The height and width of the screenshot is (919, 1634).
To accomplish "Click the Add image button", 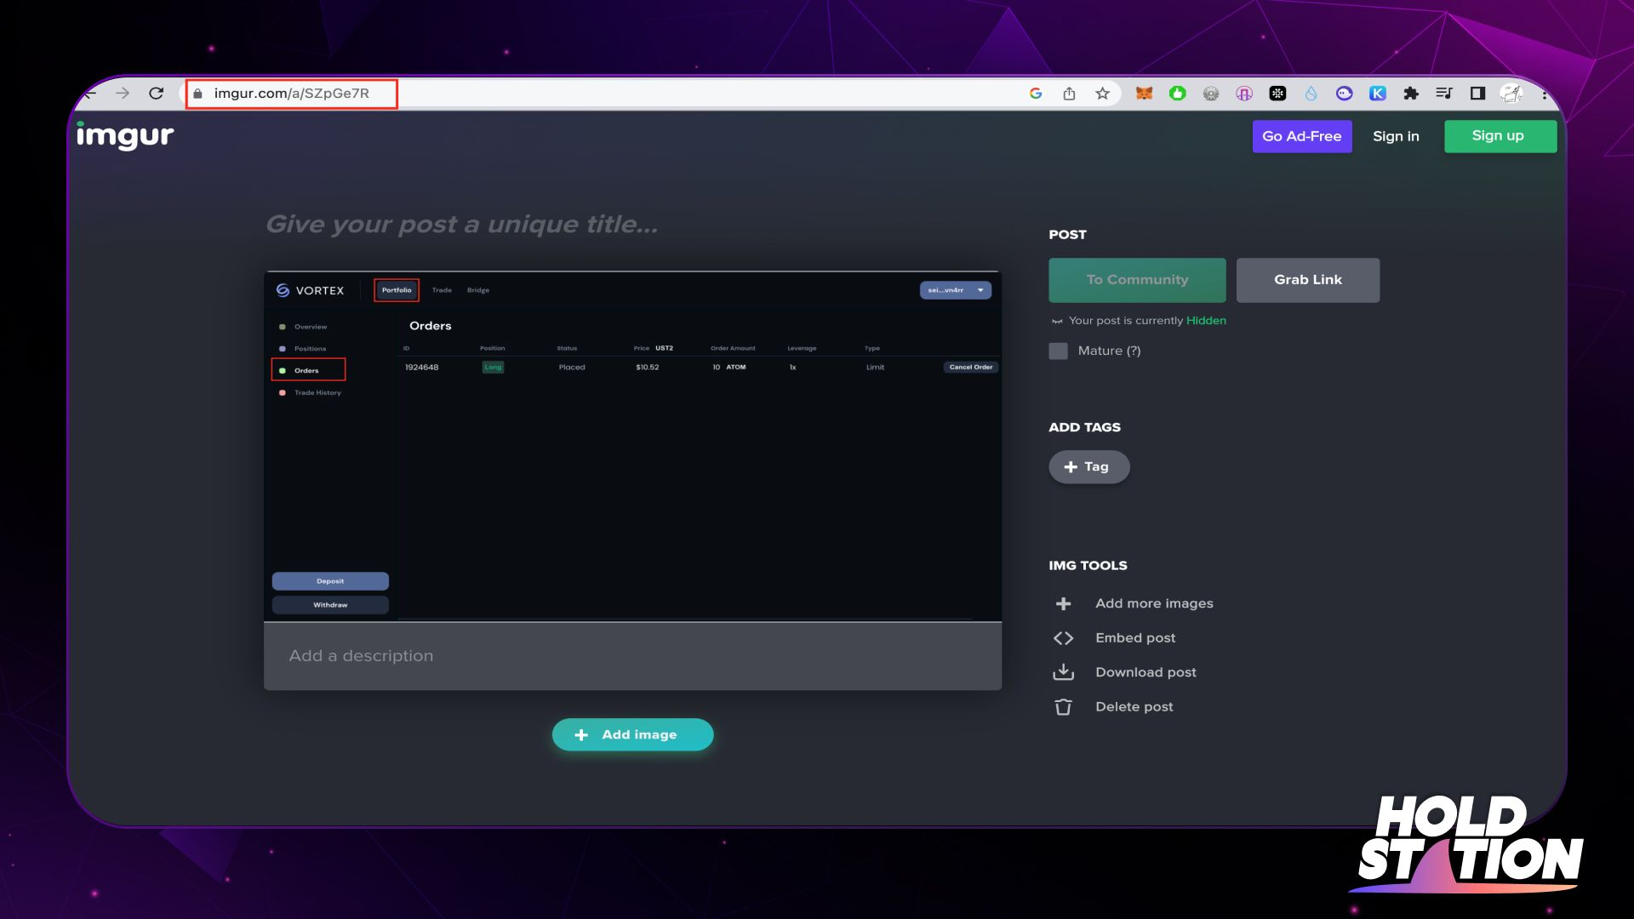I will [x=632, y=735].
